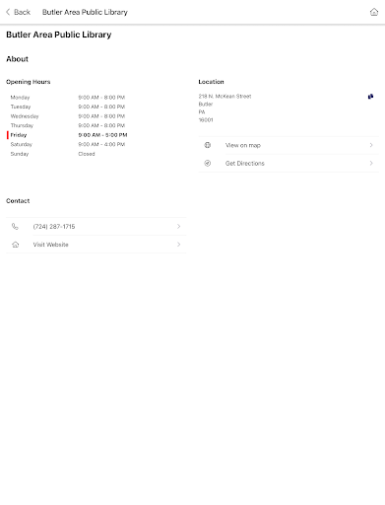The height and width of the screenshot is (505, 385).
Task: Click the 218 N. McKean Street address
Action: point(225,96)
